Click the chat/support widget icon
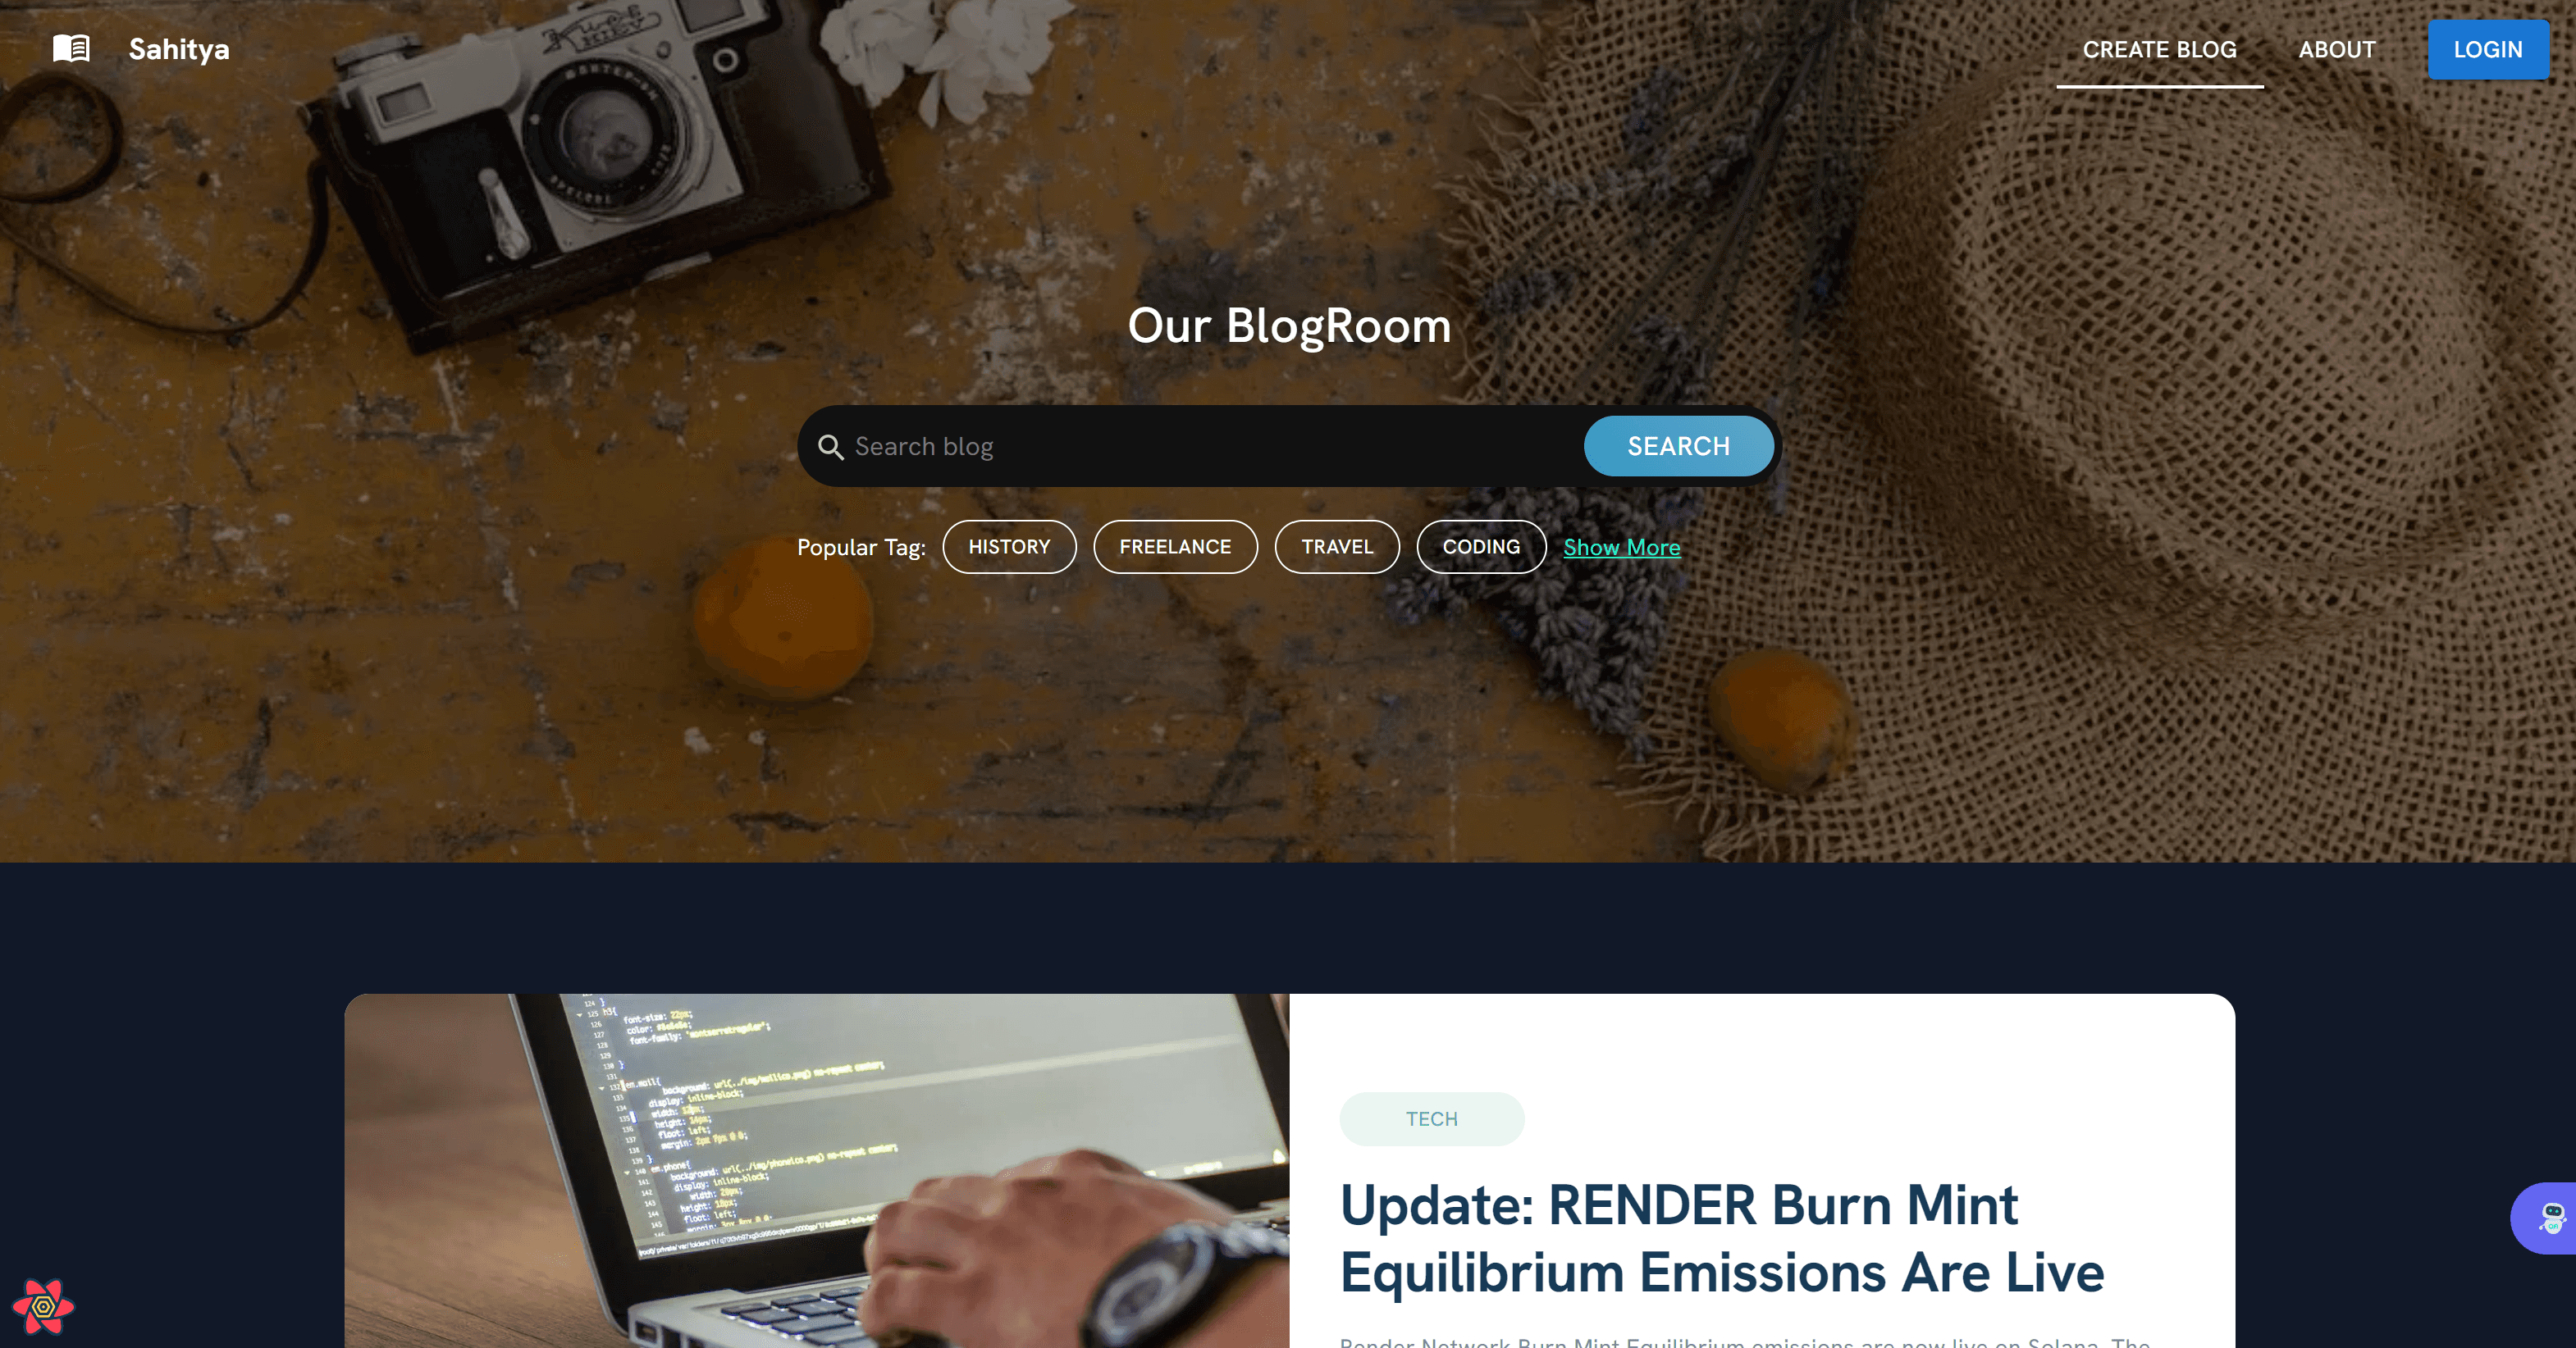This screenshot has height=1348, width=2576. pos(2547,1218)
